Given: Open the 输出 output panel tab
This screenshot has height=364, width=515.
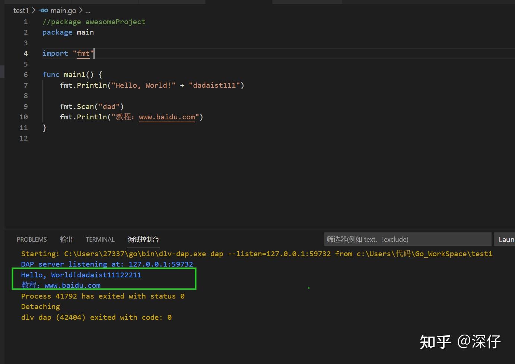Looking at the screenshot, I should (x=66, y=239).
